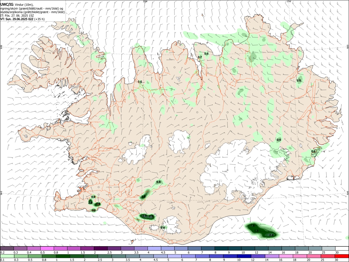Click the palest green swatch labeled 0.1
Viewport: 349px width, 262px height.
click(7, 256)
